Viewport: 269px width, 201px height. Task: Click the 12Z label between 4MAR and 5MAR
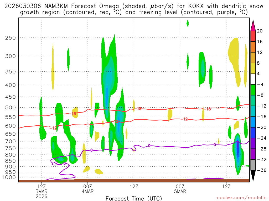coord(134,186)
